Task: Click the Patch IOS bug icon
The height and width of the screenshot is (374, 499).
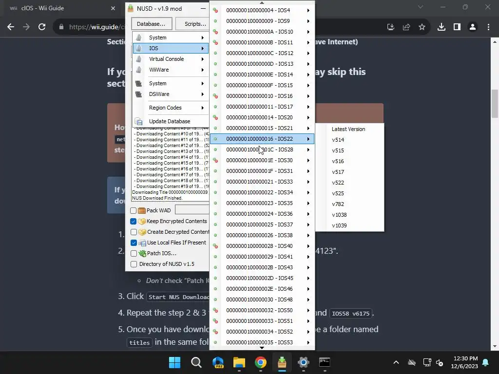Action: pos(142,253)
